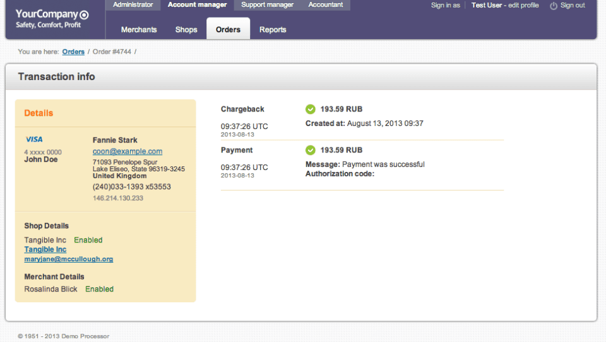Select the Account manager role tab
Screen dimensions: 606x342
click(197, 5)
